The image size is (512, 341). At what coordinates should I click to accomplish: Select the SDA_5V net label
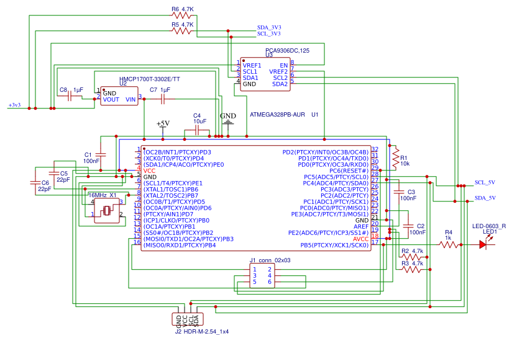click(x=485, y=198)
